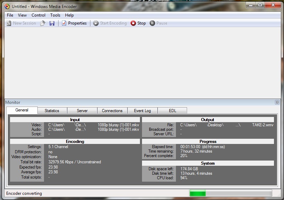Stop the encoding with the red Stop button

point(138,23)
